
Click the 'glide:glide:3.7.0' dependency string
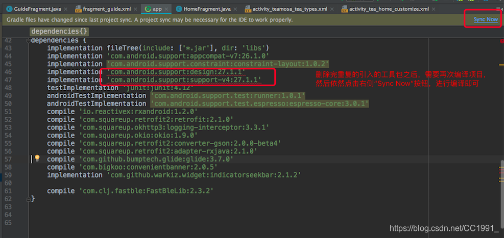[x=156, y=159]
